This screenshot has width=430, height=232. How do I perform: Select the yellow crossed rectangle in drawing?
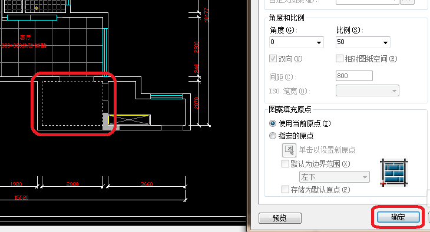pyautogui.click(x=130, y=120)
